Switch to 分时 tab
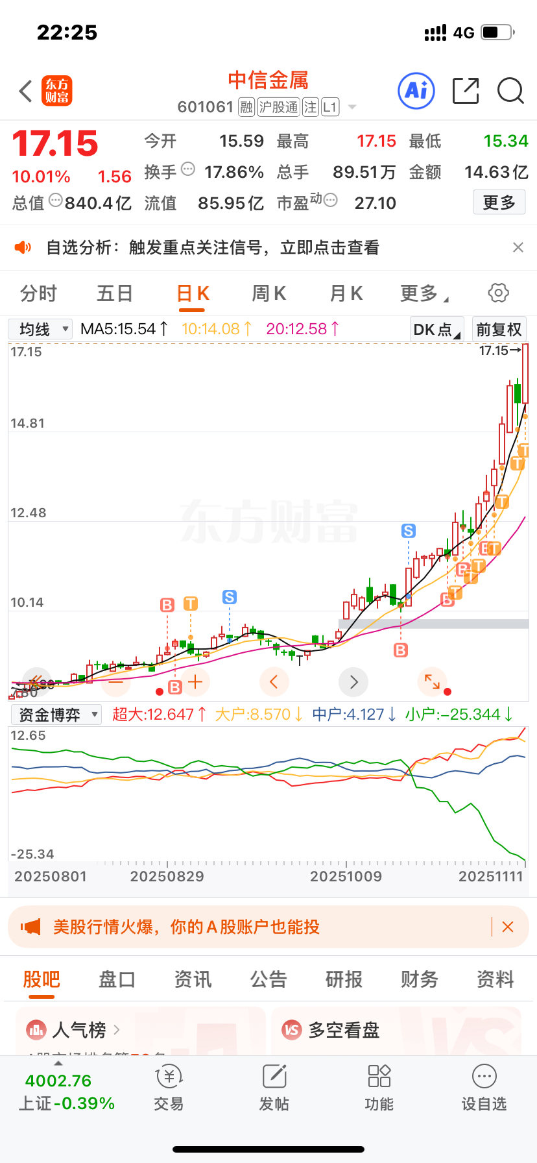Screen dimensions: 537x1163 click(38, 293)
